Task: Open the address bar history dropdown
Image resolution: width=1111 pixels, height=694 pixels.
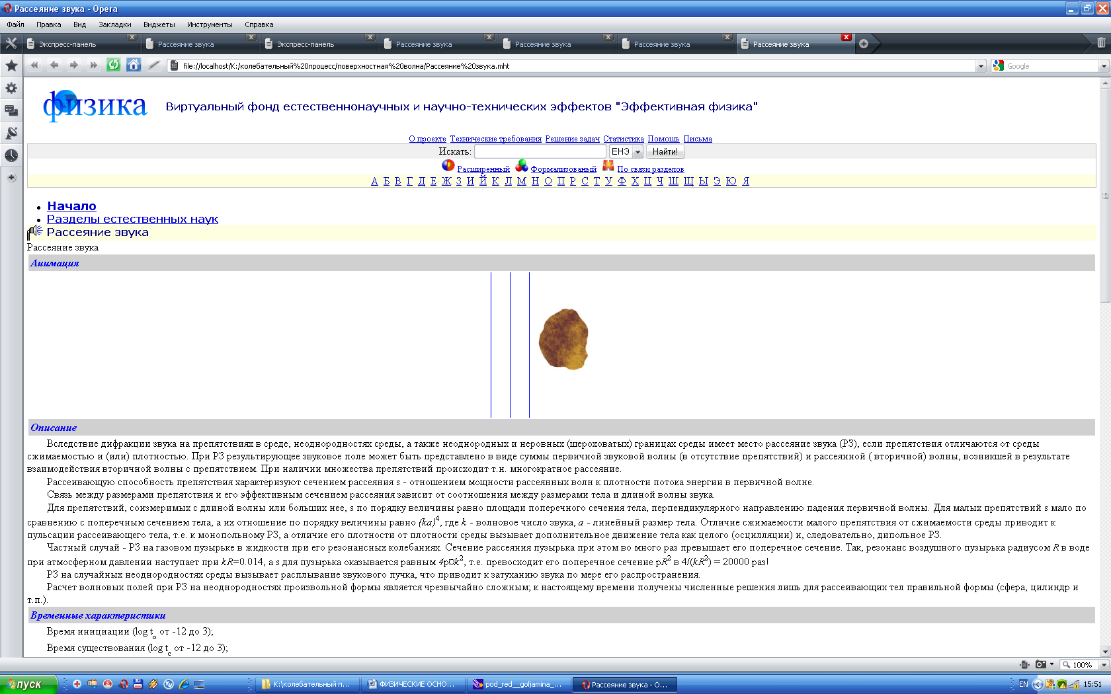Action: tap(981, 66)
